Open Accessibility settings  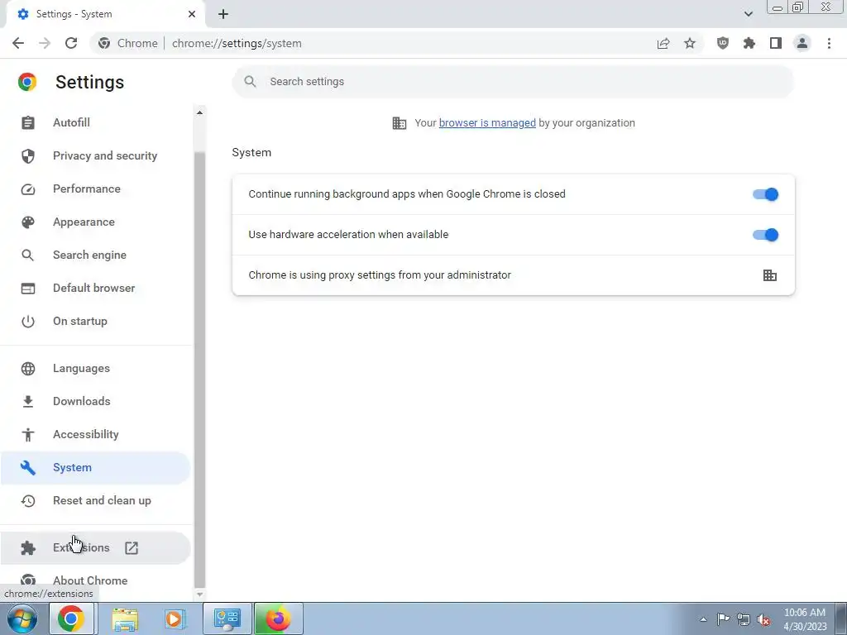coord(96,434)
